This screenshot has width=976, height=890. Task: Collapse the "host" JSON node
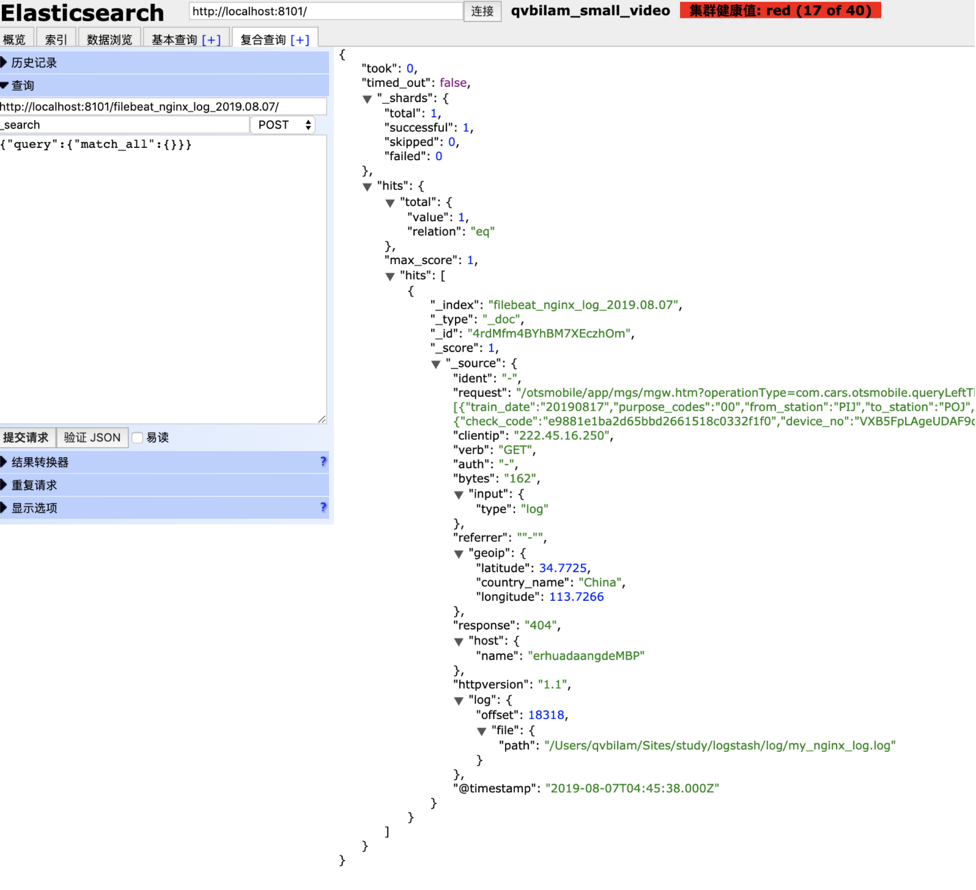tap(459, 642)
